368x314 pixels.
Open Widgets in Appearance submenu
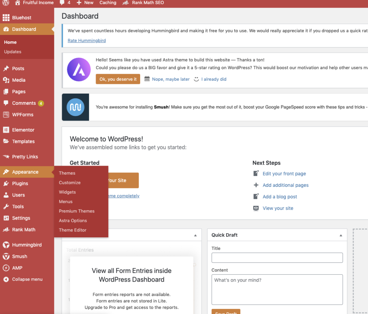pyautogui.click(x=67, y=192)
